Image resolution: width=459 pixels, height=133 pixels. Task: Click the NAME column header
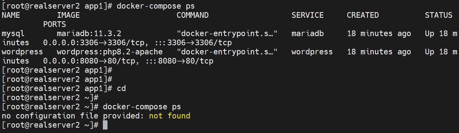[11, 15]
